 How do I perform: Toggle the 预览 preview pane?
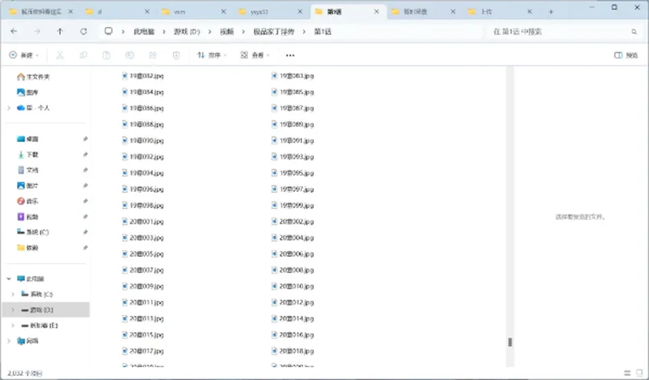pyautogui.click(x=626, y=55)
